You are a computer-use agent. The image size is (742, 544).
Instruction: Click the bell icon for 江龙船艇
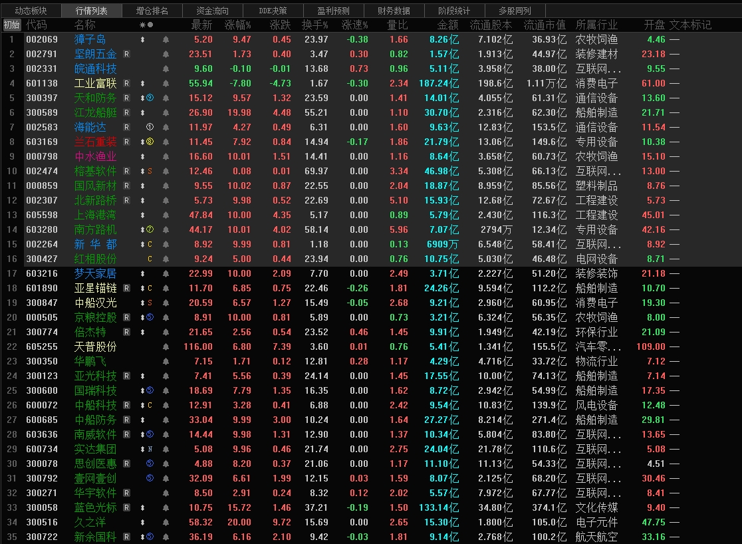coord(166,112)
